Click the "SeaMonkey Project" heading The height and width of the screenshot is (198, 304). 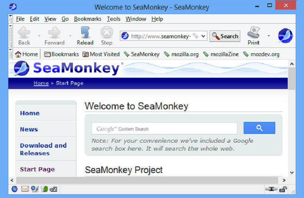click(124, 170)
